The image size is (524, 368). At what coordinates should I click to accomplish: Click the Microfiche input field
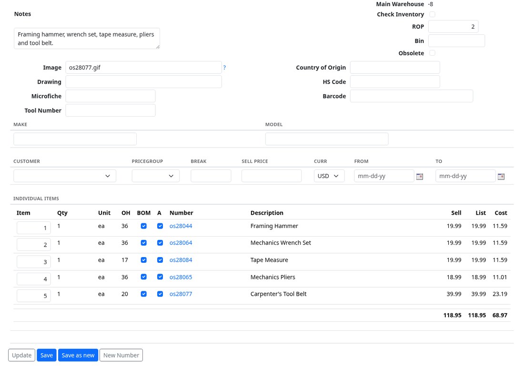point(111,96)
